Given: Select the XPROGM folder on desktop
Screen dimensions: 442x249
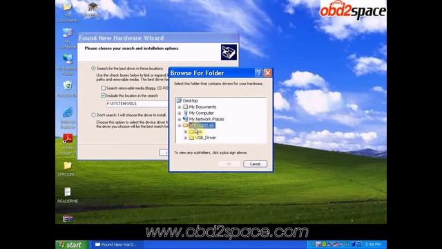Looking at the screenshot, I should tap(67, 169).
